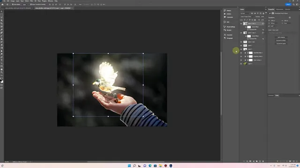This screenshot has height=168, width=300.
Task: Select the Hand tool
Action: click(x=2, y=69)
